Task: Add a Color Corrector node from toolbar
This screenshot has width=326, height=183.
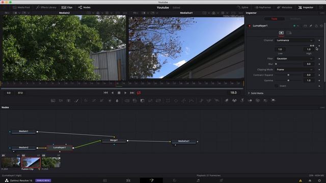Action: pyautogui.click(x=86, y=101)
